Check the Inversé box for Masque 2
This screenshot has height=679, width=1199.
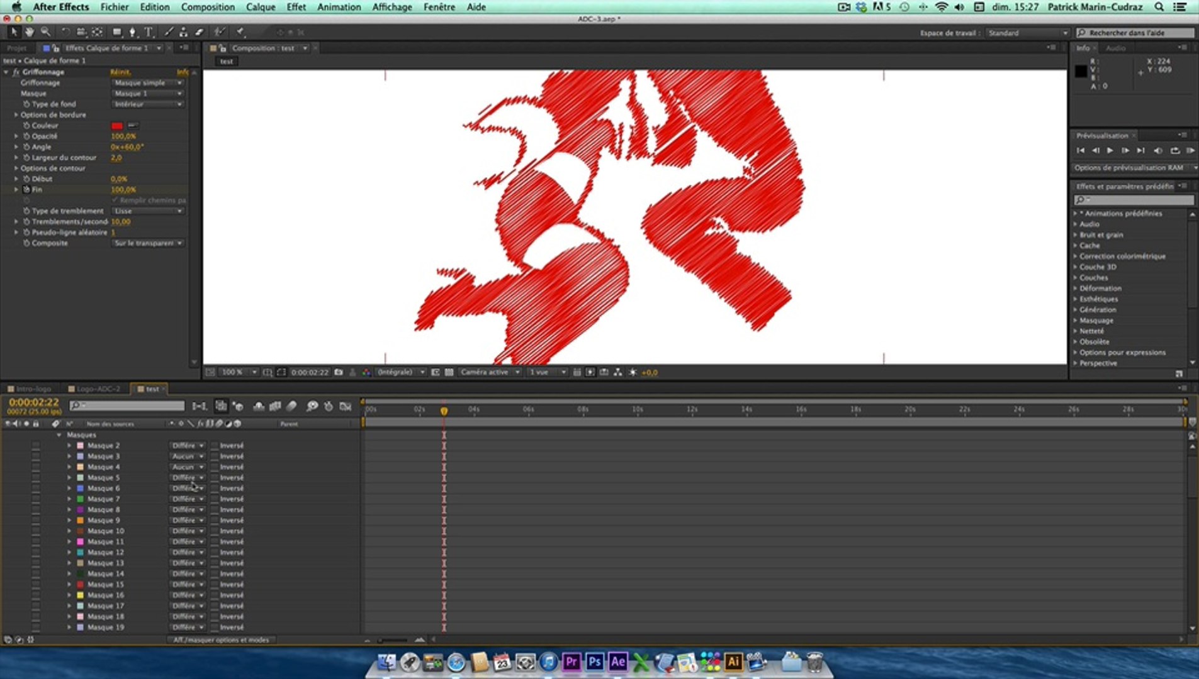coord(215,446)
